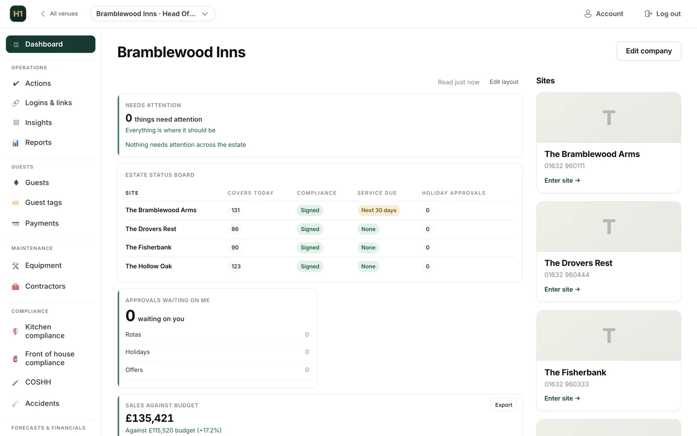Click the Rotas approvals row
This screenshot has width=697, height=436.
pyautogui.click(x=217, y=335)
